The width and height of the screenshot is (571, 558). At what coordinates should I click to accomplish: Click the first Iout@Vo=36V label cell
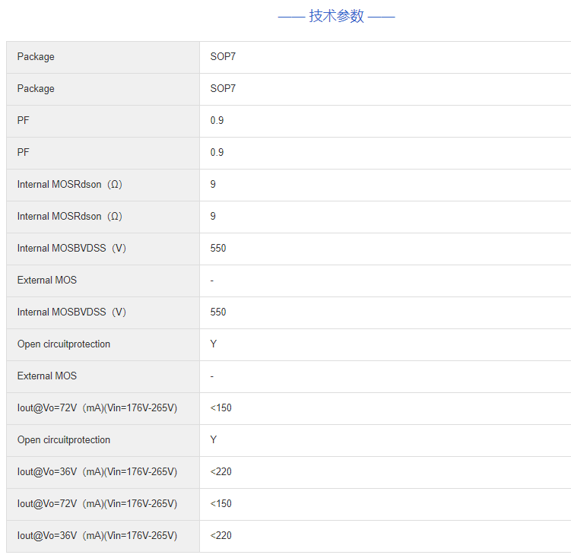(97, 472)
